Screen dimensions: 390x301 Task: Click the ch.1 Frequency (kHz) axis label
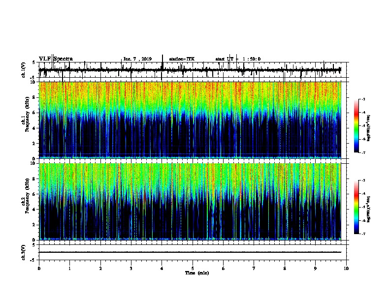(x=27, y=114)
